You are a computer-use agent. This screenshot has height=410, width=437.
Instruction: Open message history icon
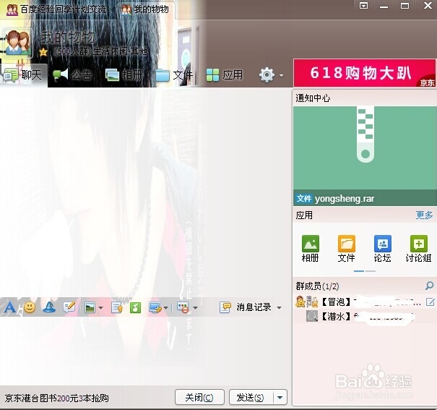pyautogui.click(x=225, y=307)
